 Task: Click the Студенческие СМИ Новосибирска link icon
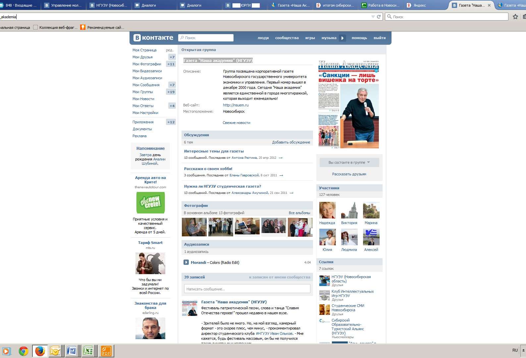pyautogui.click(x=324, y=310)
